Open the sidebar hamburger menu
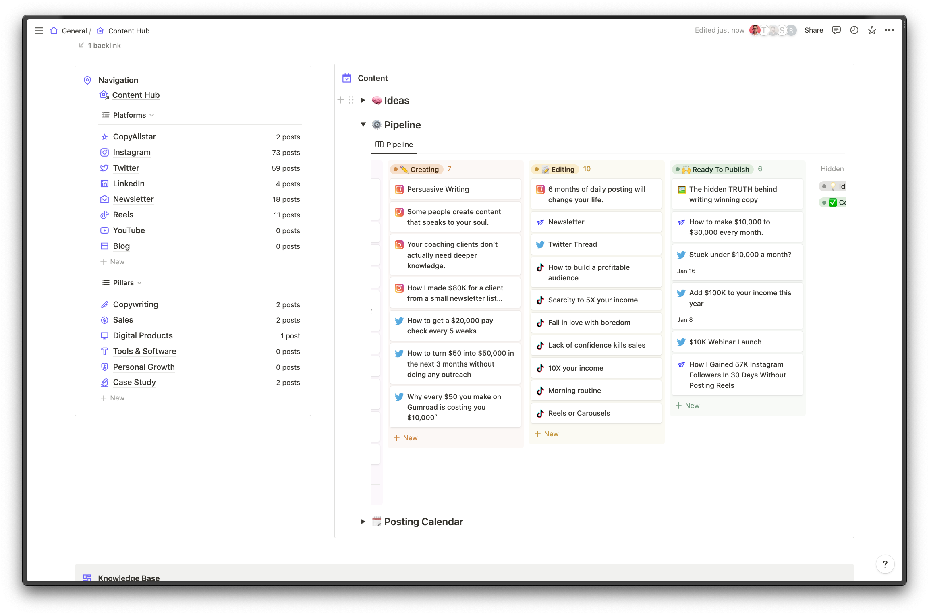Viewport: 929px width, 615px height. pos(39,31)
